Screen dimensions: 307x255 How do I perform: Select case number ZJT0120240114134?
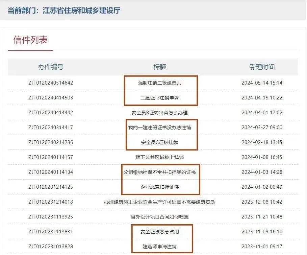pyautogui.click(x=51, y=172)
